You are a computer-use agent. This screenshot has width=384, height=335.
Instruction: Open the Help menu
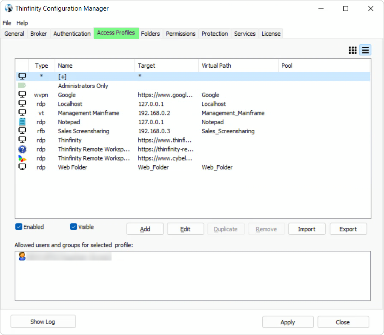[x=22, y=23]
